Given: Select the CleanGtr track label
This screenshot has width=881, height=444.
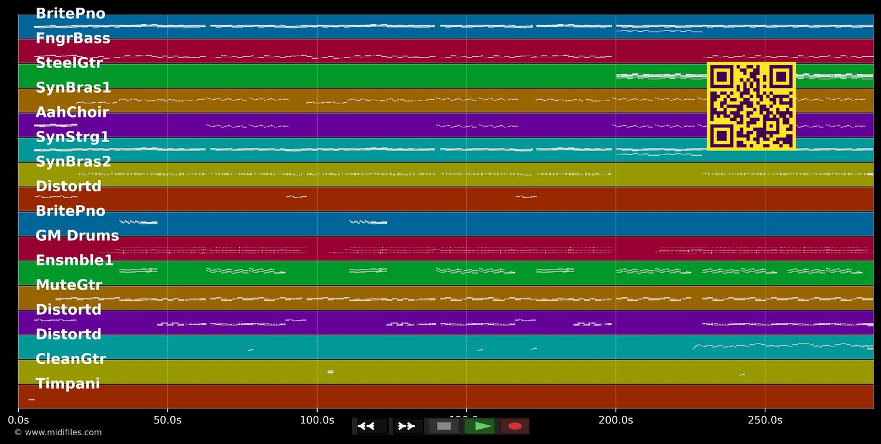Looking at the screenshot, I should pyautogui.click(x=70, y=359).
